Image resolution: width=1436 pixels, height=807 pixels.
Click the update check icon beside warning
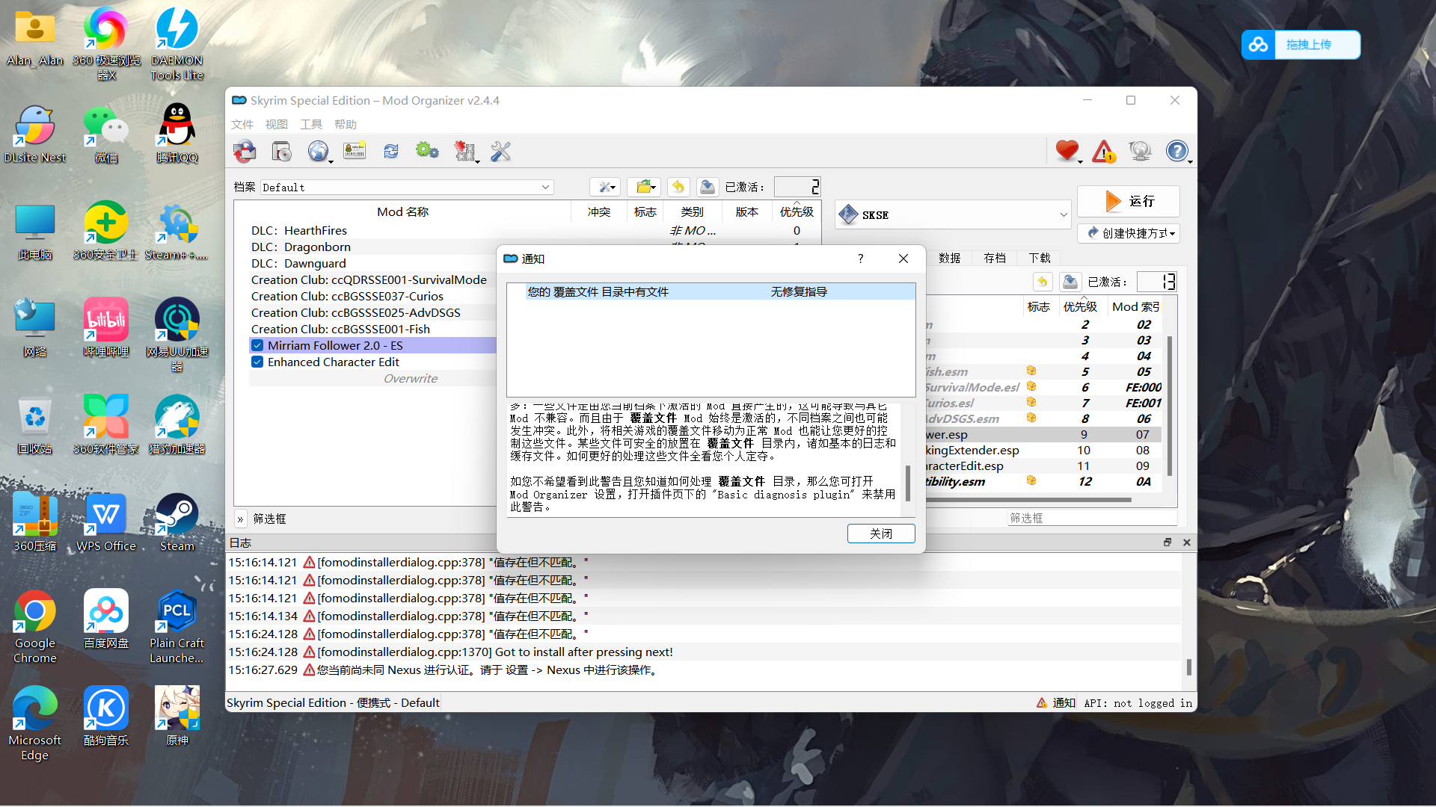tap(1140, 152)
